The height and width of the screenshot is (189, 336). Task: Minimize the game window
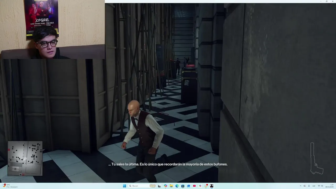click(321, 1)
